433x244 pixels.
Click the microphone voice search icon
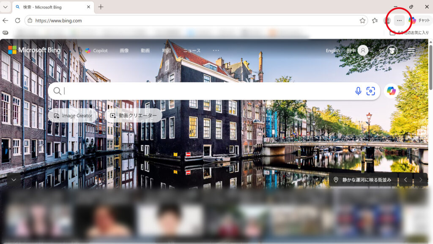coord(358,91)
